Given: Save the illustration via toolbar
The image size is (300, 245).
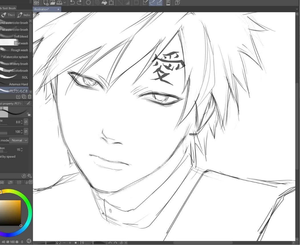Looking at the screenshot, I should (x=59, y=3).
